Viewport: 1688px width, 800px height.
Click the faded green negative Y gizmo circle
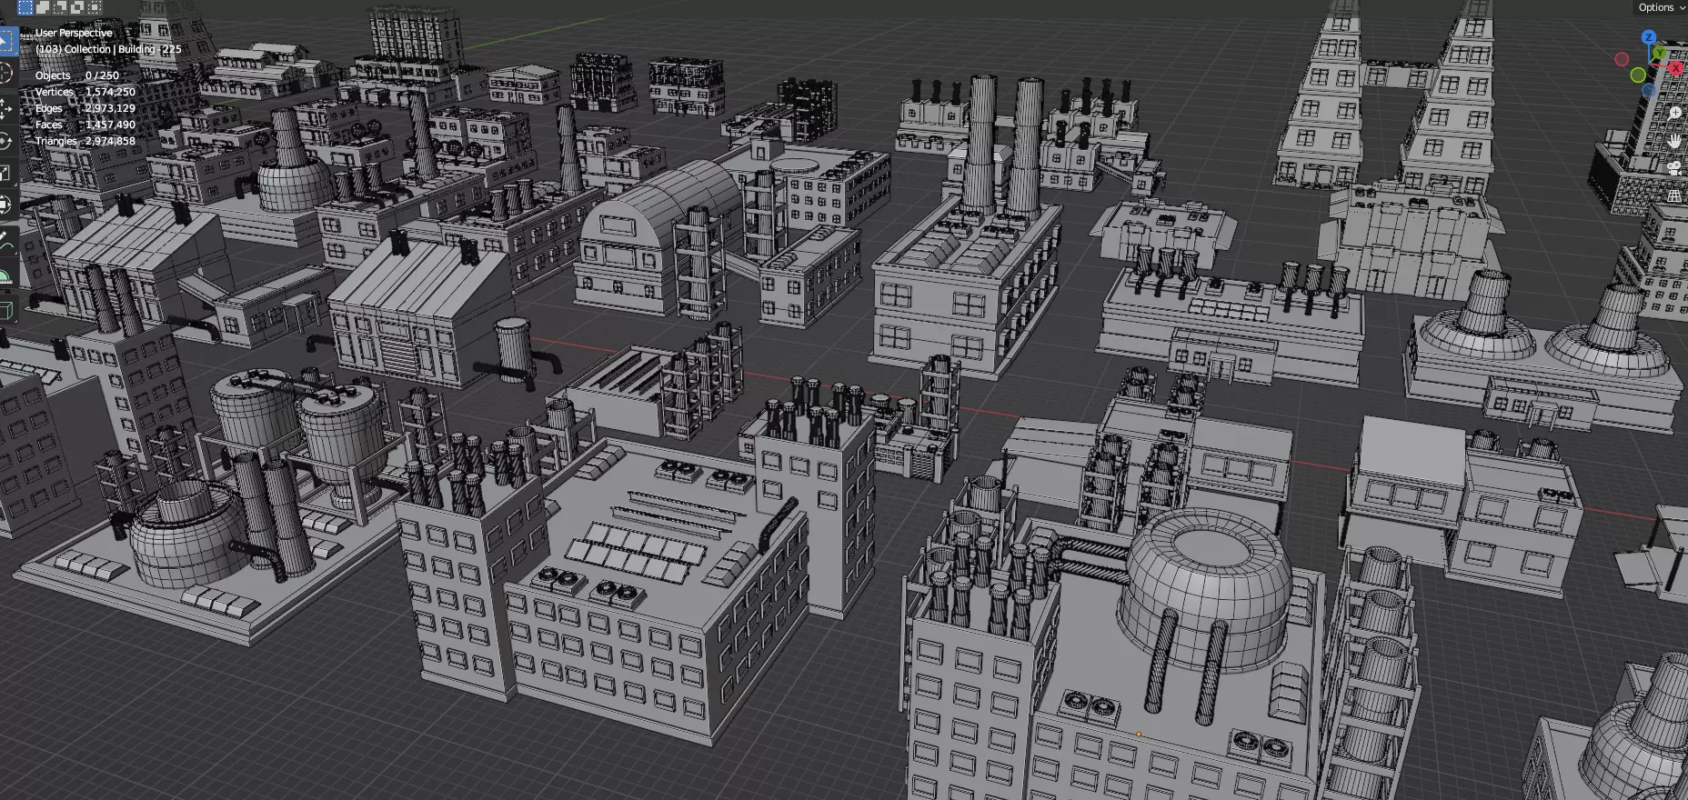click(1638, 75)
